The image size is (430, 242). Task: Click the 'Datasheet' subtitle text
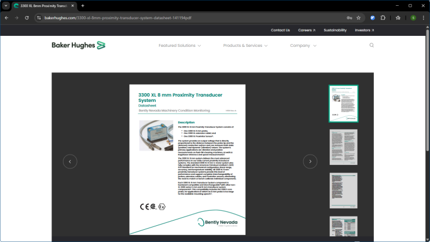pyautogui.click(x=147, y=105)
